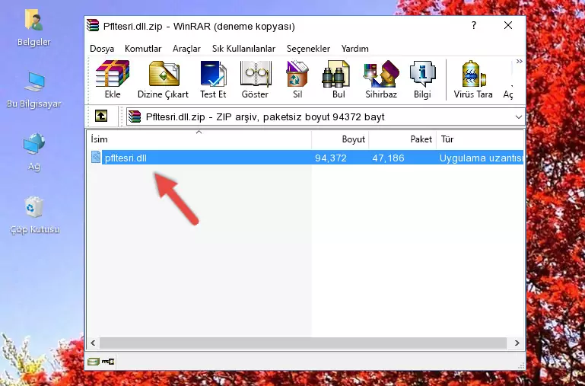Select Bu Bilgisayar desktop icon

[34, 90]
